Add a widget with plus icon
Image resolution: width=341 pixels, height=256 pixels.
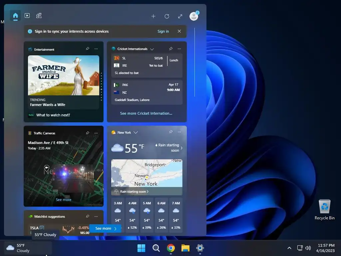click(x=153, y=16)
